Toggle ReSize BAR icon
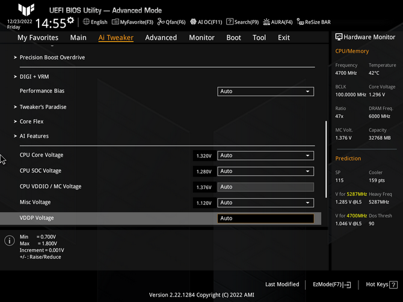 point(300,22)
